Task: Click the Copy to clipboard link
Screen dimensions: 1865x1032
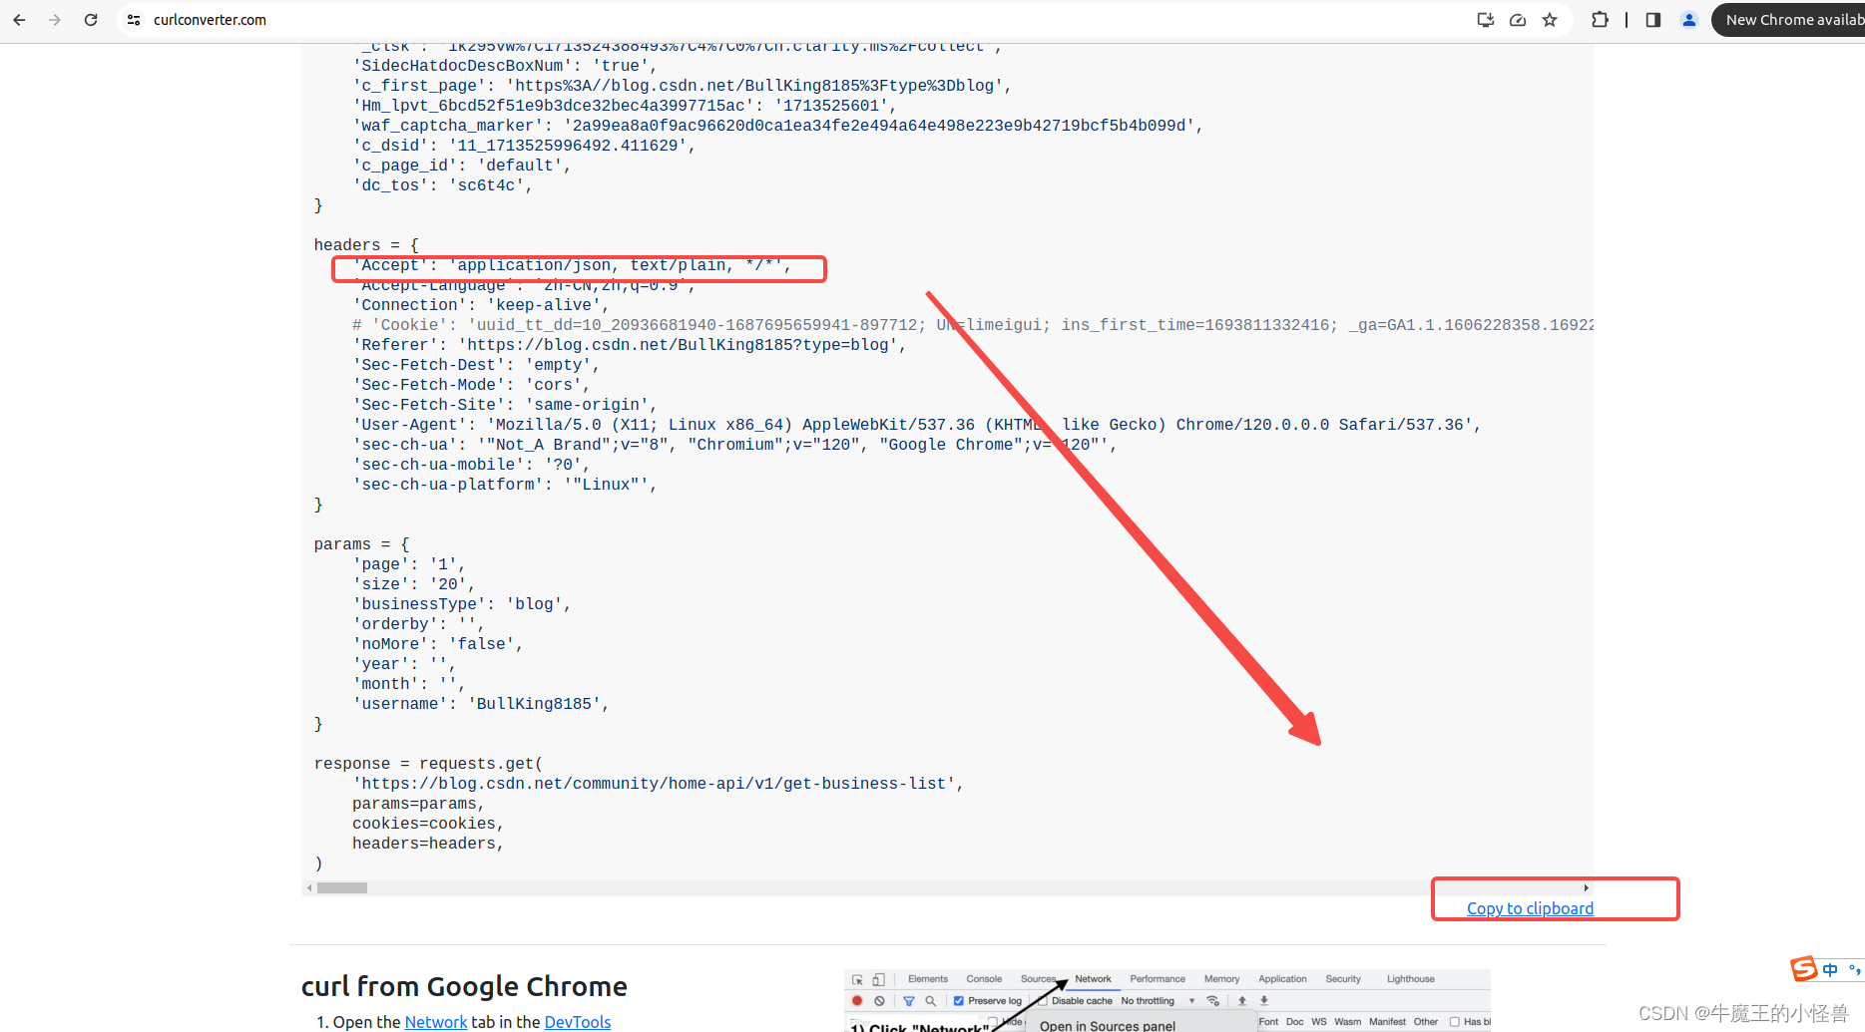Action: (1530, 908)
